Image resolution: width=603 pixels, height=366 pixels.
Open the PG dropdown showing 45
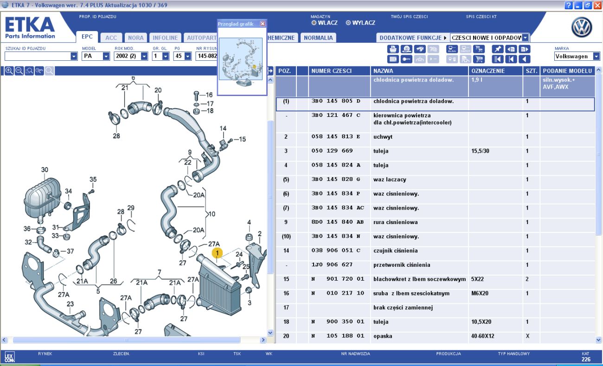coord(187,56)
